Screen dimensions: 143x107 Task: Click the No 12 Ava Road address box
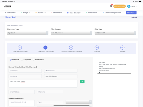pos(43,84)
